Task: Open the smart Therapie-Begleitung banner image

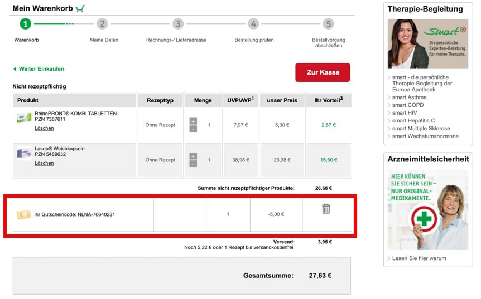Action: coord(428,44)
